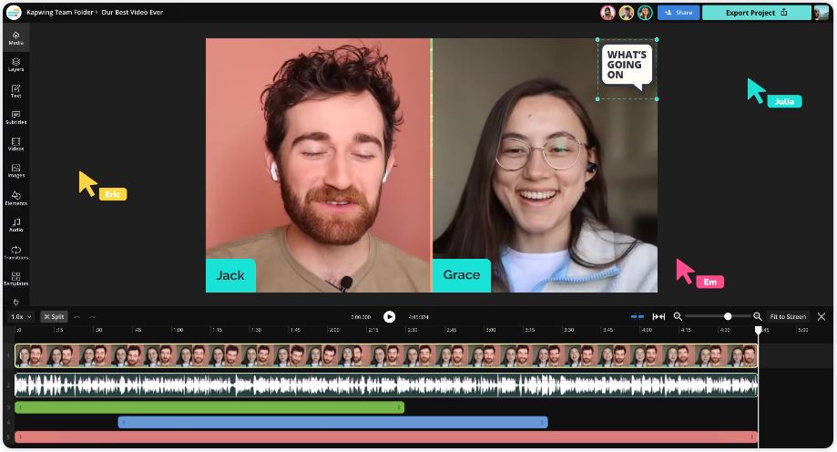The width and height of the screenshot is (837, 452).
Task: Open the Media panel in sidebar
Action: pyautogui.click(x=15, y=37)
